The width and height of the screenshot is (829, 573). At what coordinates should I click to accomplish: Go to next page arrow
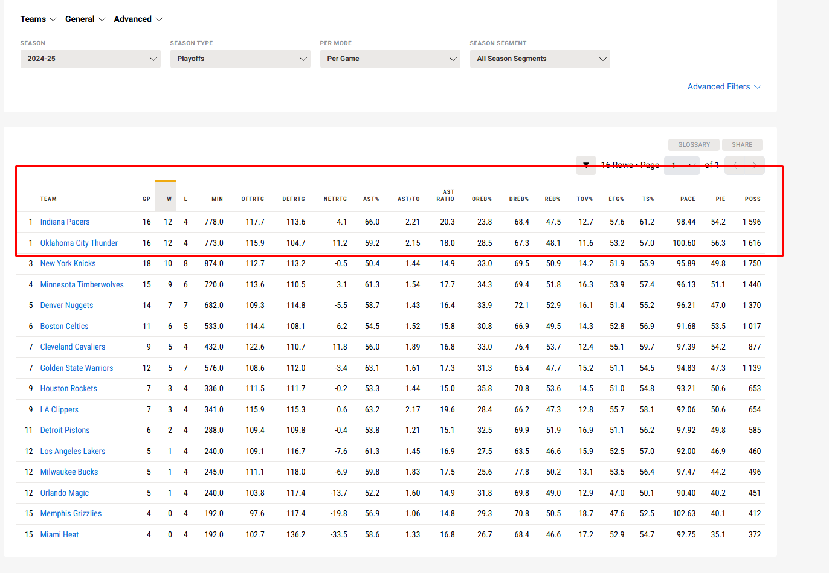coord(755,165)
